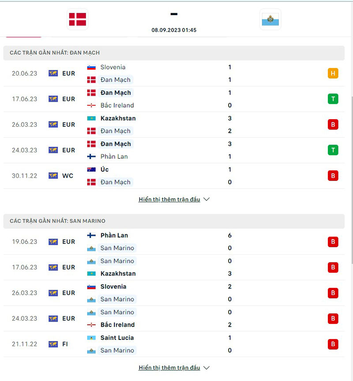353x381 pixels.
Task: Click the San Marino team crest at top
Action: point(270,19)
